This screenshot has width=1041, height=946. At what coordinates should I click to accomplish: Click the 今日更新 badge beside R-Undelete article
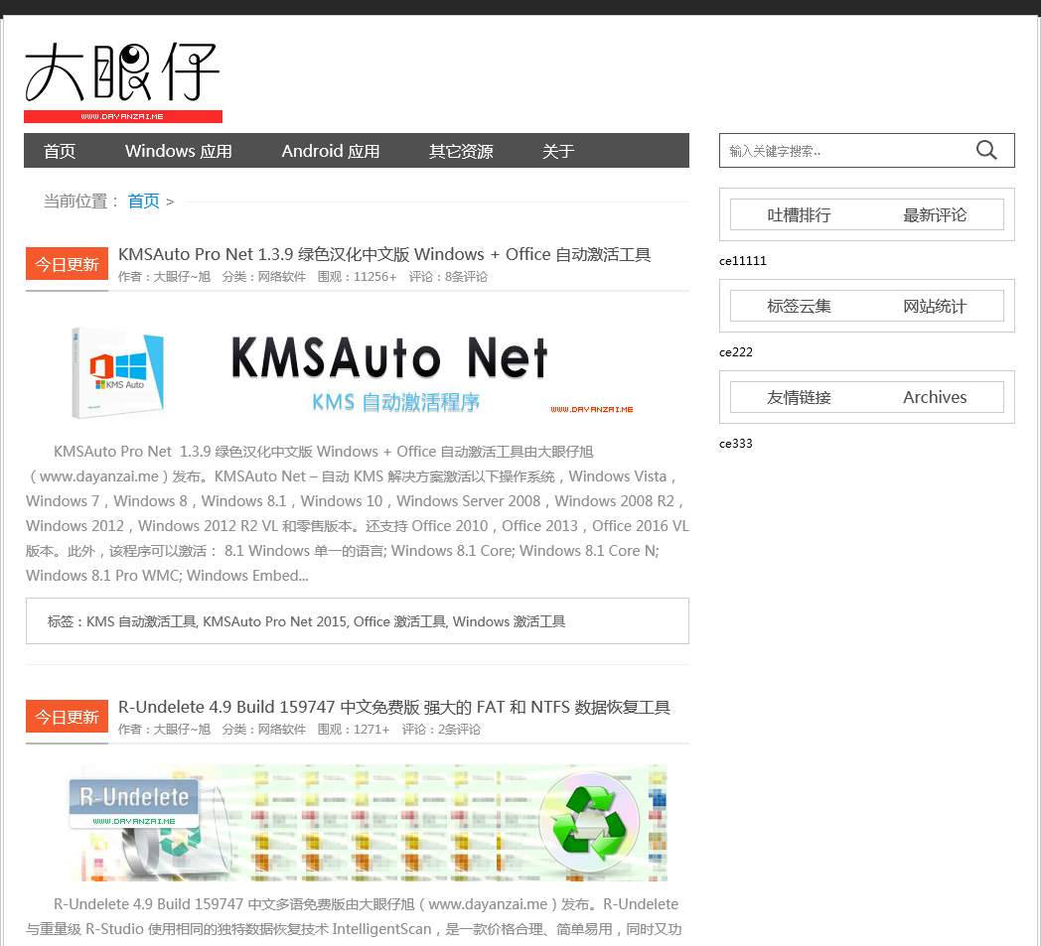click(x=67, y=717)
